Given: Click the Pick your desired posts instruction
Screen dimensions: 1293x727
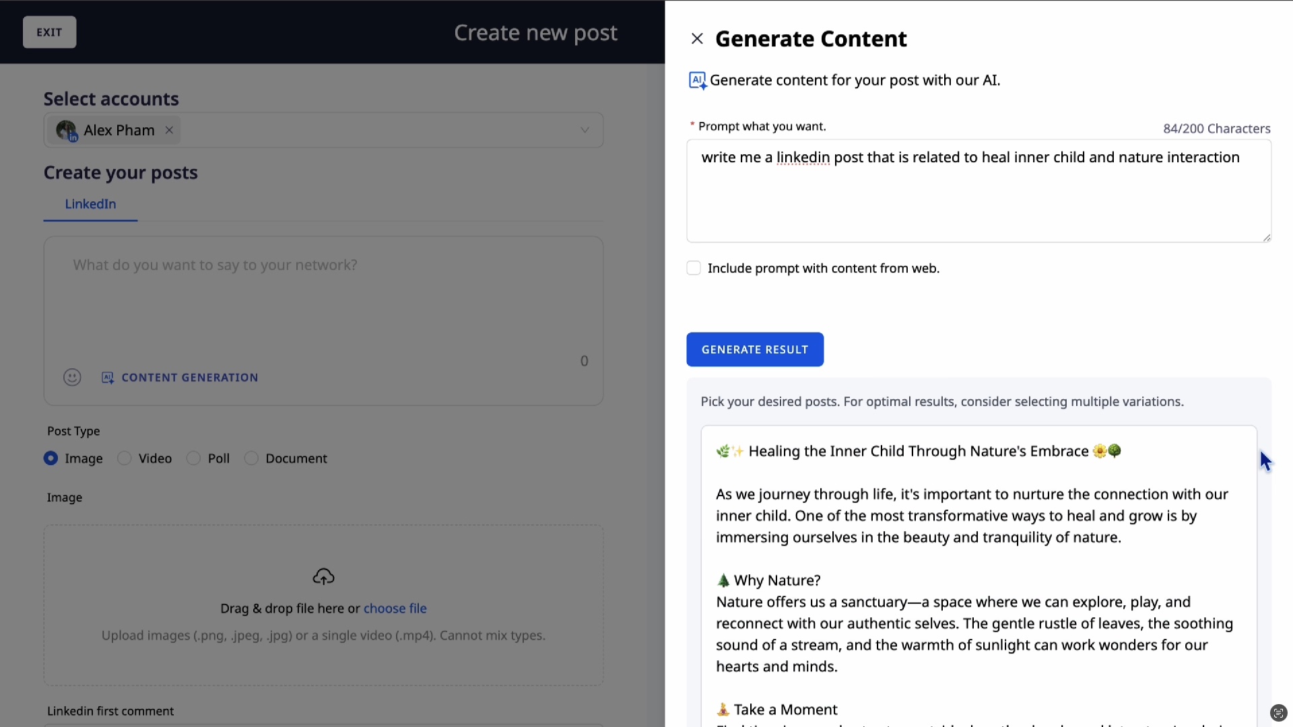Looking at the screenshot, I should 941,402.
